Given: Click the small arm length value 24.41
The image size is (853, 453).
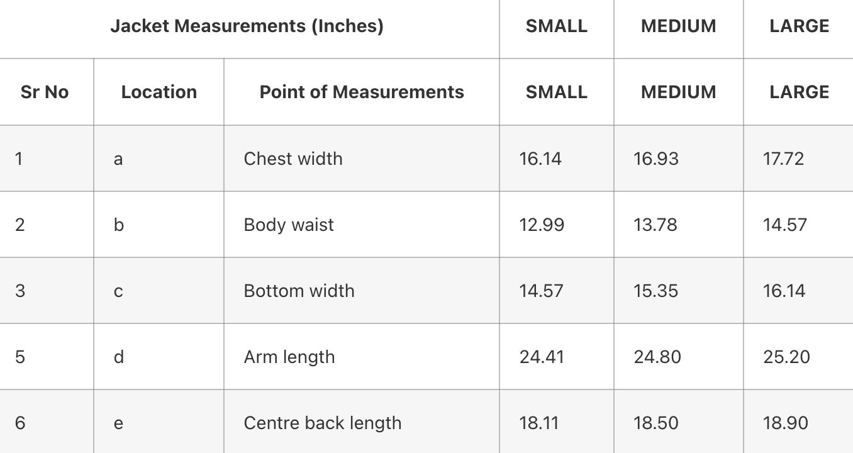Looking at the screenshot, I should [542, 357].
